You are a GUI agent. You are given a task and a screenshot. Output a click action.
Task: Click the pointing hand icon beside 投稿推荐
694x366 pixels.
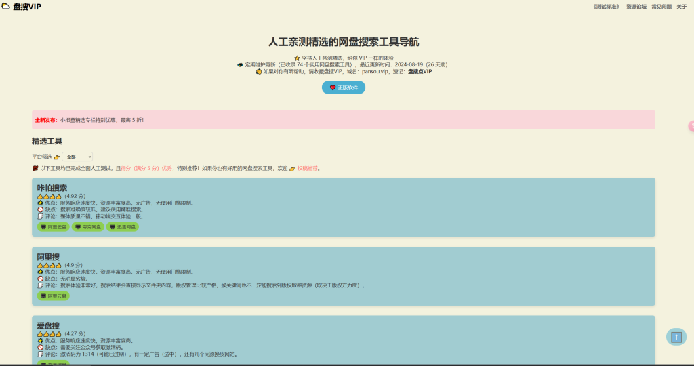tap(293, 169)
